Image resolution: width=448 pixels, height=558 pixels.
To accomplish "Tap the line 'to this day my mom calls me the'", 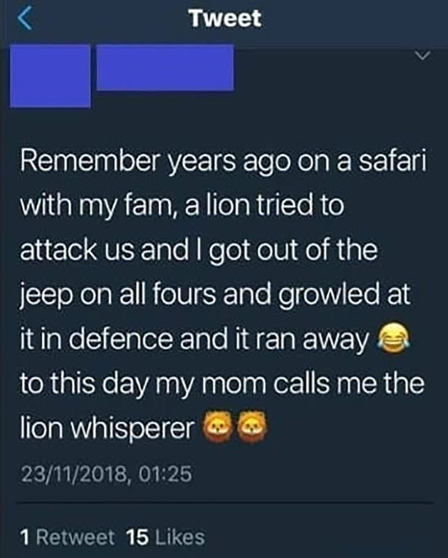I will 222,384.
